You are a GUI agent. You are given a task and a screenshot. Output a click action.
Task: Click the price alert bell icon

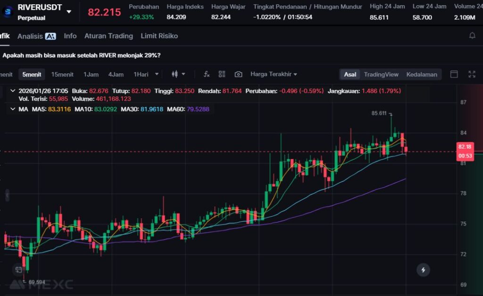[472, 36]
